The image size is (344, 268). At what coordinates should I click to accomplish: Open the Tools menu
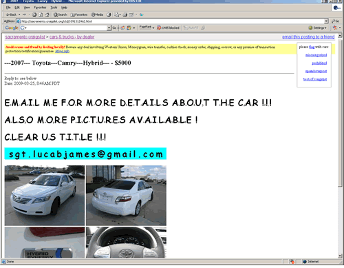point(54,8)
